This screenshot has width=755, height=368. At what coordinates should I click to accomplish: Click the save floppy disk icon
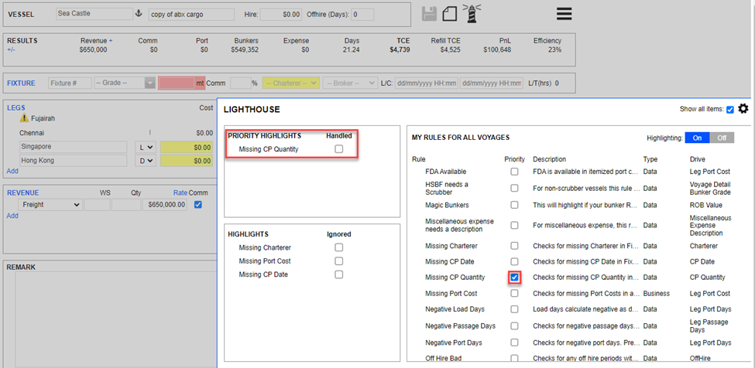[x=429, y=14]
